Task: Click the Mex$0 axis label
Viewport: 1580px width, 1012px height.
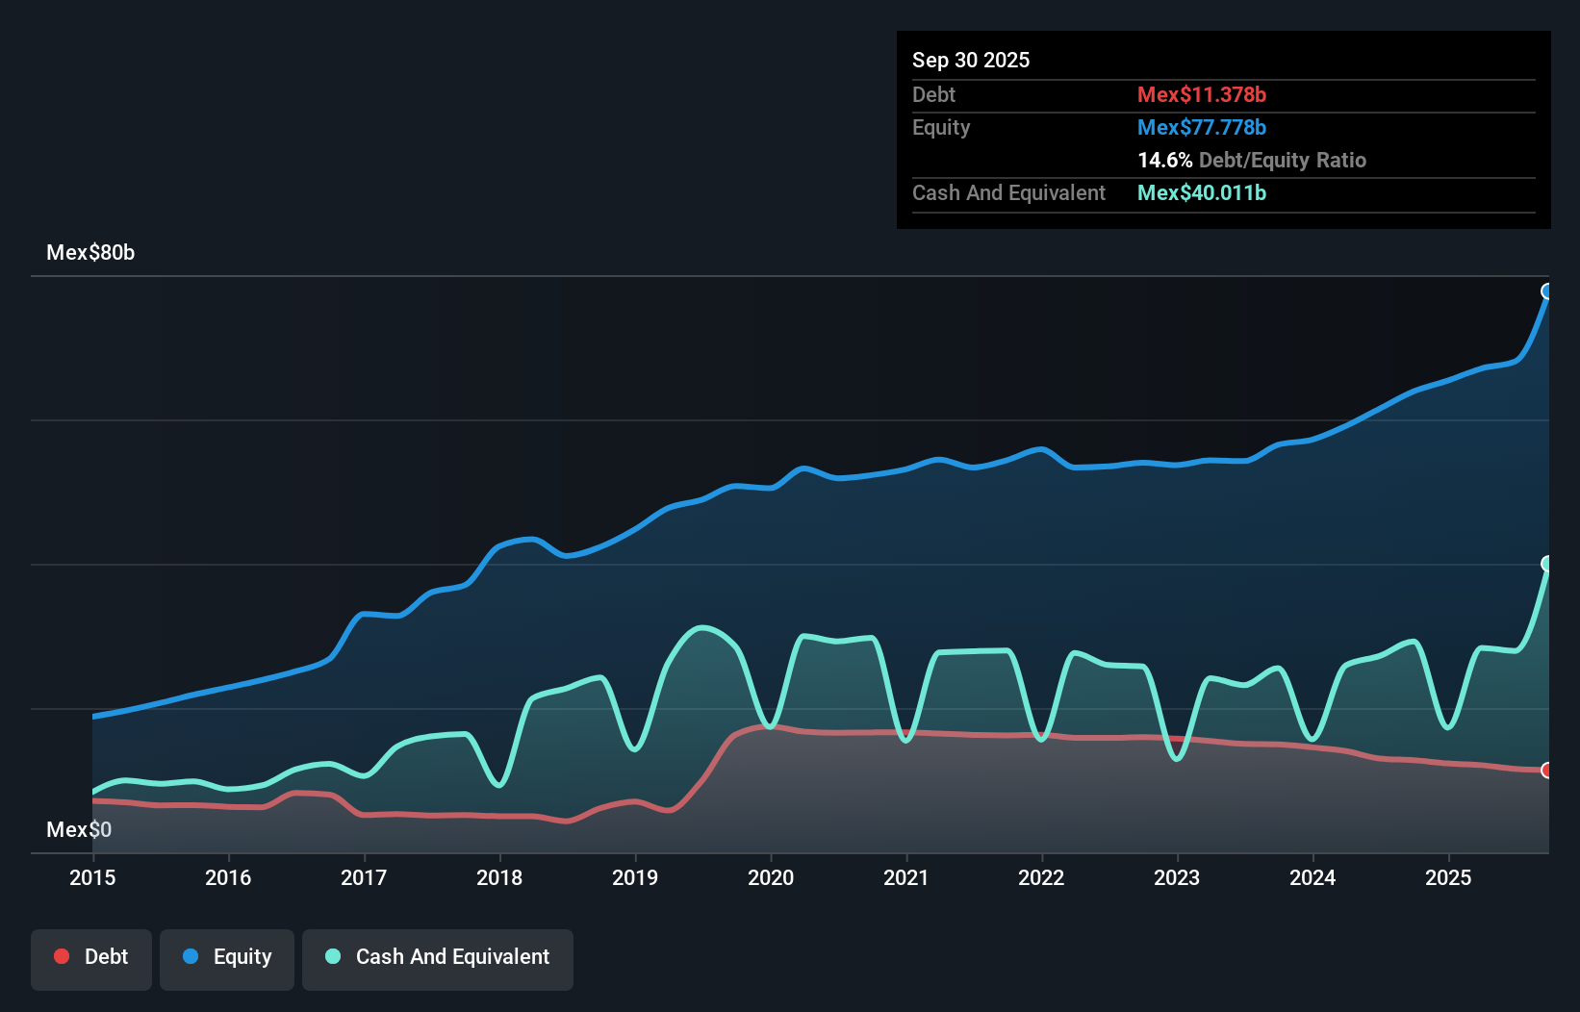Action: 79,829
